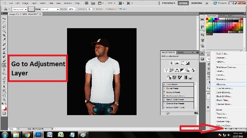
Task: Select the Pen tool
Action: tap(4, 78)
